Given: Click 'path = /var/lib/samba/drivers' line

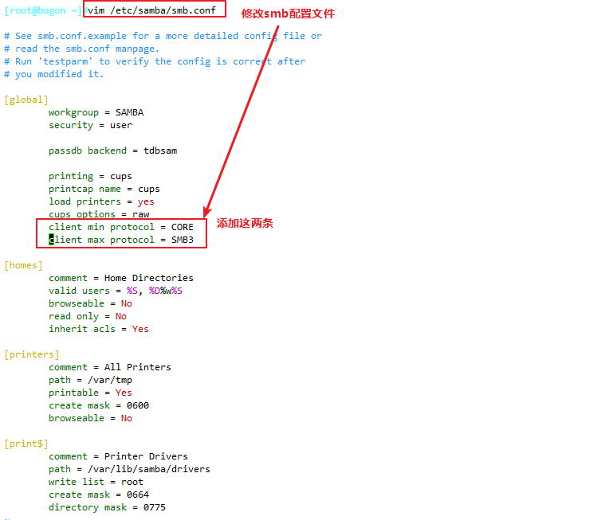Looking at the screenshot, I should (129, 469).
